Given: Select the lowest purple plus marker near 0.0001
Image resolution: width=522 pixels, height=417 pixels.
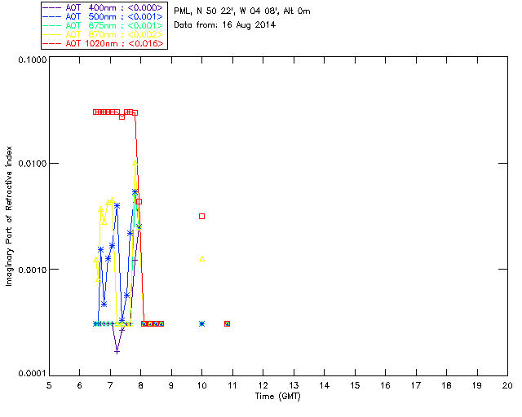Looking at the screenshot, I should click(117, 351).
